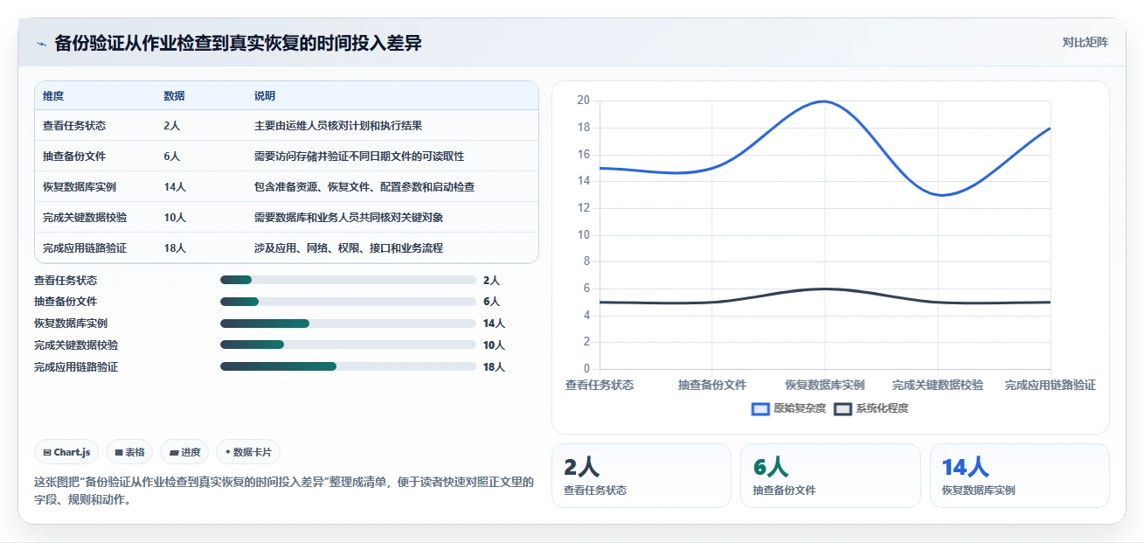Click the 数据 column header
Viewport: 1144px width, 543px height.
click(174, 96)
